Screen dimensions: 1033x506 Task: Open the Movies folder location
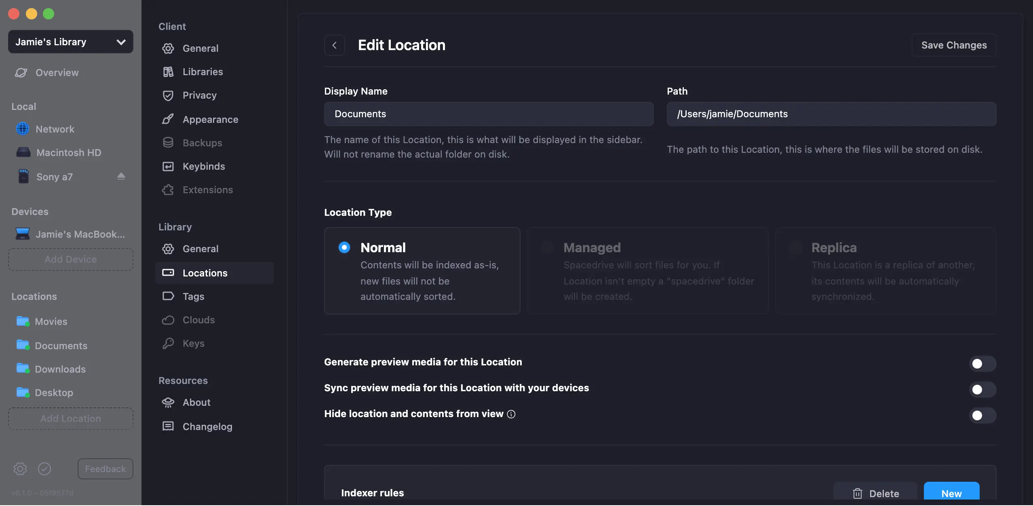[51, 321]
